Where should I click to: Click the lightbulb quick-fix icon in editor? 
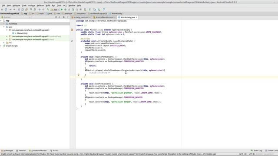79,75
